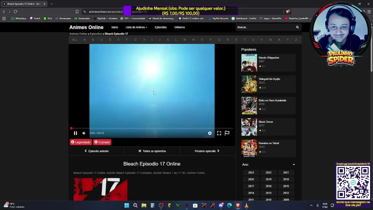Filter anime list by letter Z
The image size is (373, 210).
(x=296, y=40)
